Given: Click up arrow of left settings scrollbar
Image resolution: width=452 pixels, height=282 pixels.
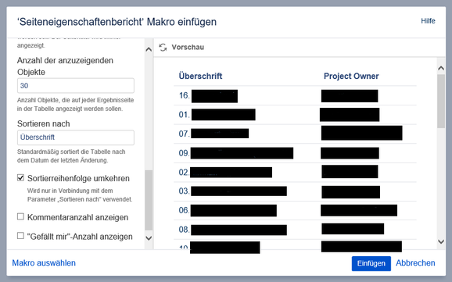Looking at the screenshot, I should 149,49.
